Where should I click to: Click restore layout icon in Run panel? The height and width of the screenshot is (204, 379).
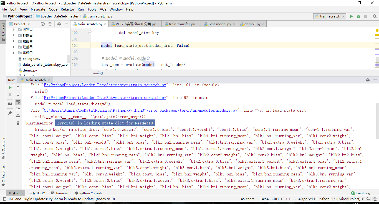point(10,104)
